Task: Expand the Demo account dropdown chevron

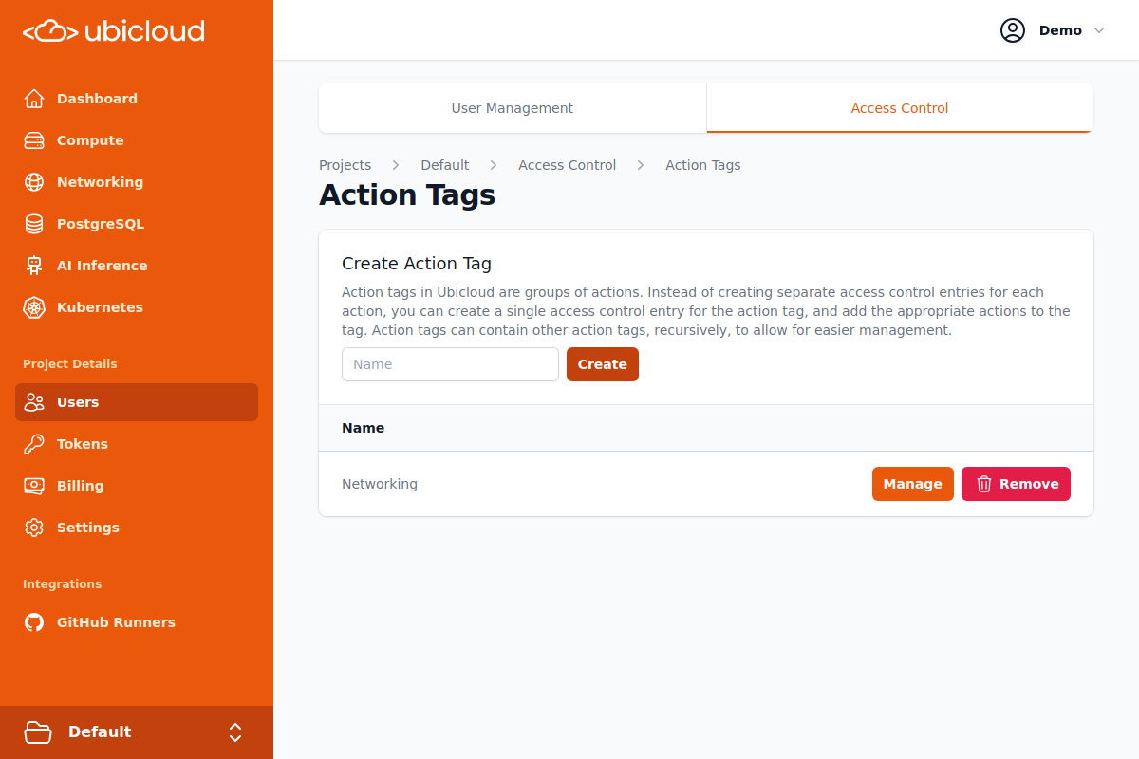Action: tap(1099, 30)
